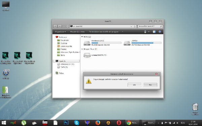Open the volume control in tray
Viewport: 202px width, 126px height.
(x=177, y=123)
